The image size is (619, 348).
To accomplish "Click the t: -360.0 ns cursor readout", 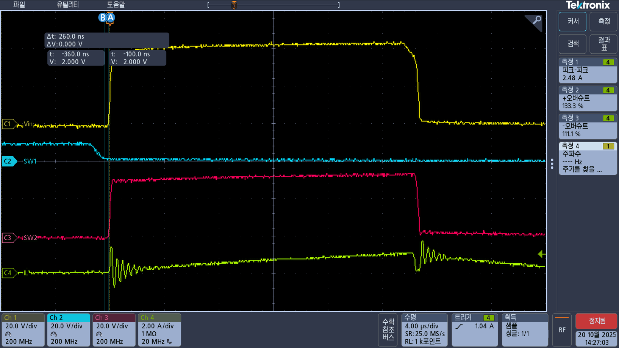I will 76,58.
